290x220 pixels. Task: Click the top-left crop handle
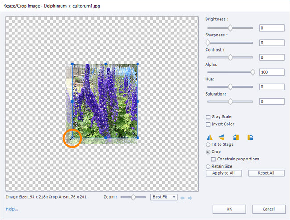click(x=72, y=64)
